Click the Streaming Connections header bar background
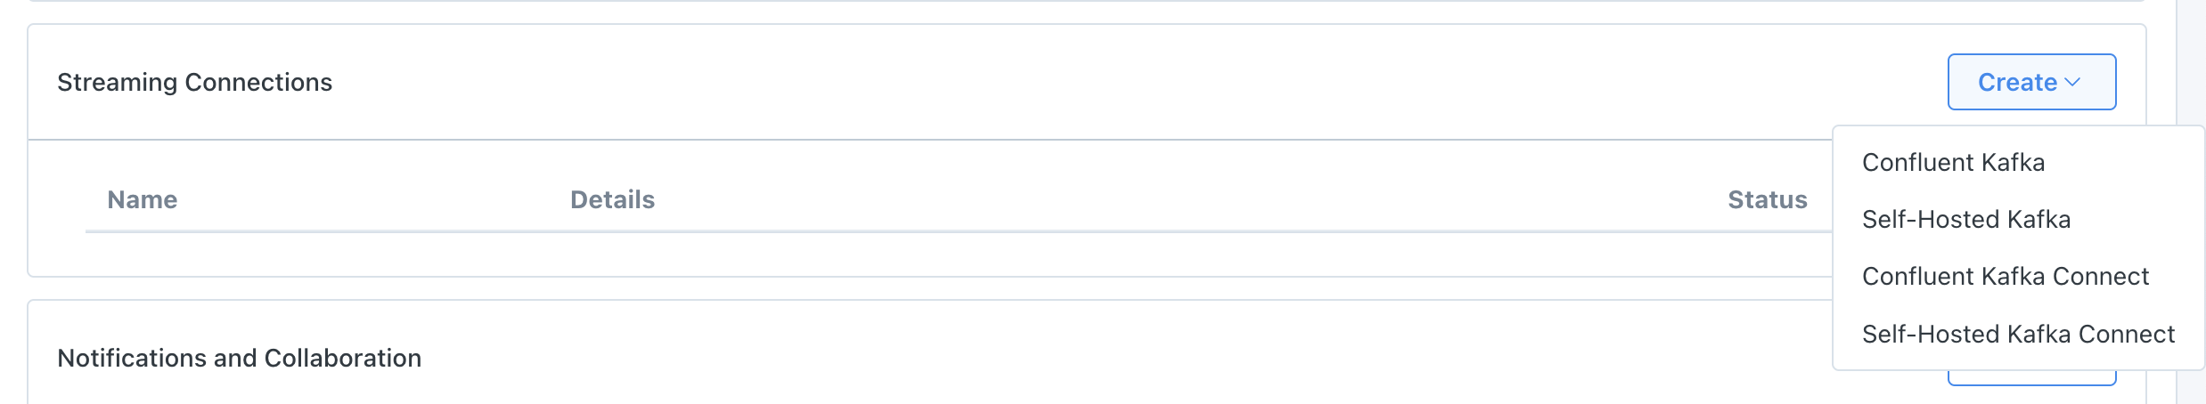2206x404 pixels. tap(1069, 82)
